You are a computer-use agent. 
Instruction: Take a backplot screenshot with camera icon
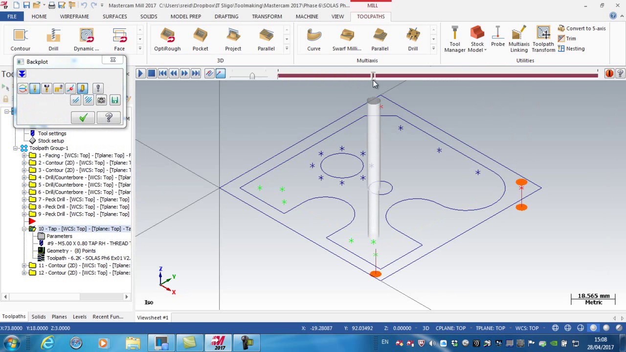click(x=101, y=100)
